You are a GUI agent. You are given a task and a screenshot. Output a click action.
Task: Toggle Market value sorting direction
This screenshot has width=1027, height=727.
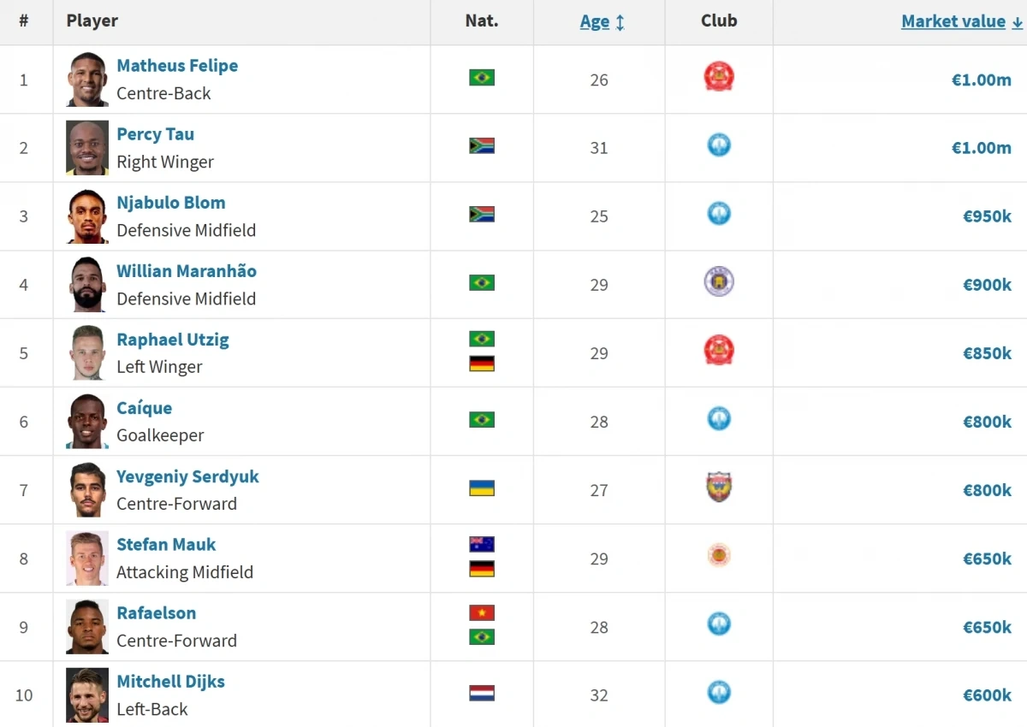pyautogui.click(x=952, y=21)
